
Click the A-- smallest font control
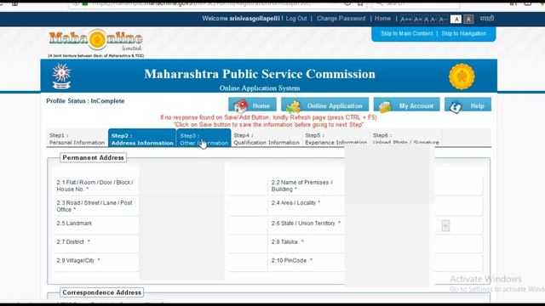click(x=443, y=20)
